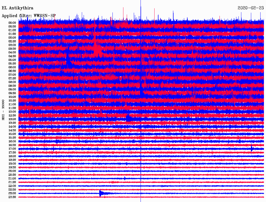266x202 pixels.
Task: Click the 10:00 time label
Action: click(x=12, y=97)
